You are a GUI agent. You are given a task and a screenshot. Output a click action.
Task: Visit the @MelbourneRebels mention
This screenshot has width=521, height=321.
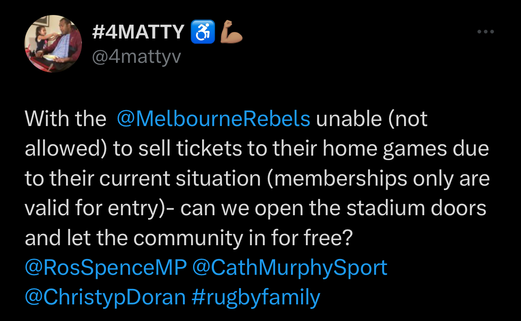tap(213, 119)
